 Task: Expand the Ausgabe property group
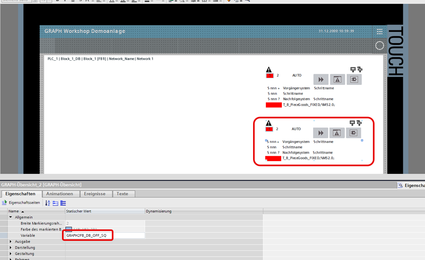tap(11, 241)
